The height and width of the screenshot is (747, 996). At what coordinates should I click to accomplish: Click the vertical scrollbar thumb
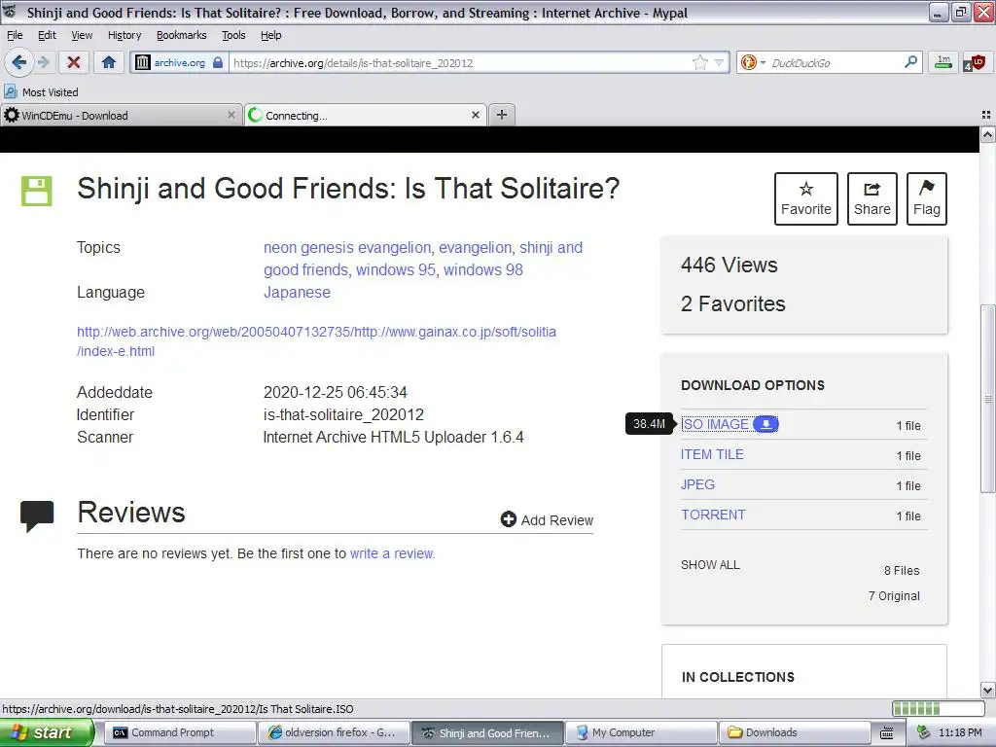tap(987, 399)
